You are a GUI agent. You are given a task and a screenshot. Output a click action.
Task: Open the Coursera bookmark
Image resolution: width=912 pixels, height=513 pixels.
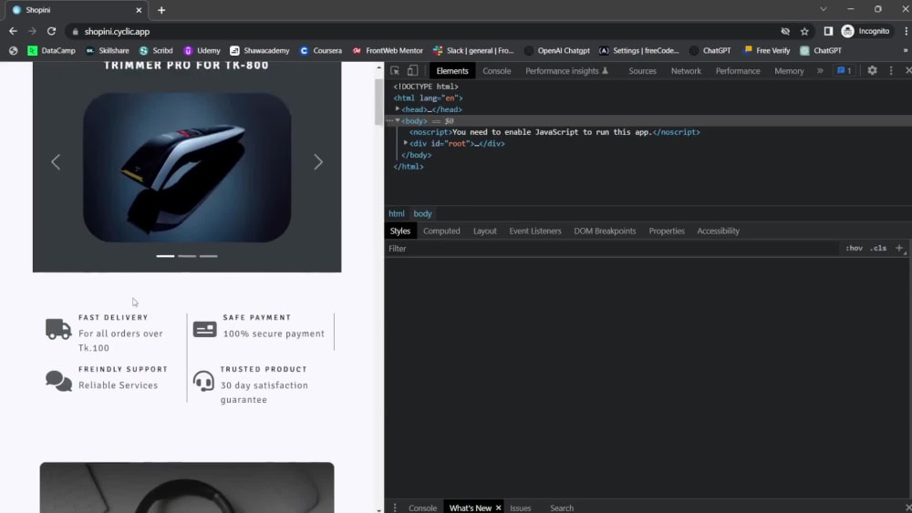pyautogui.click(x=320, y=50)
